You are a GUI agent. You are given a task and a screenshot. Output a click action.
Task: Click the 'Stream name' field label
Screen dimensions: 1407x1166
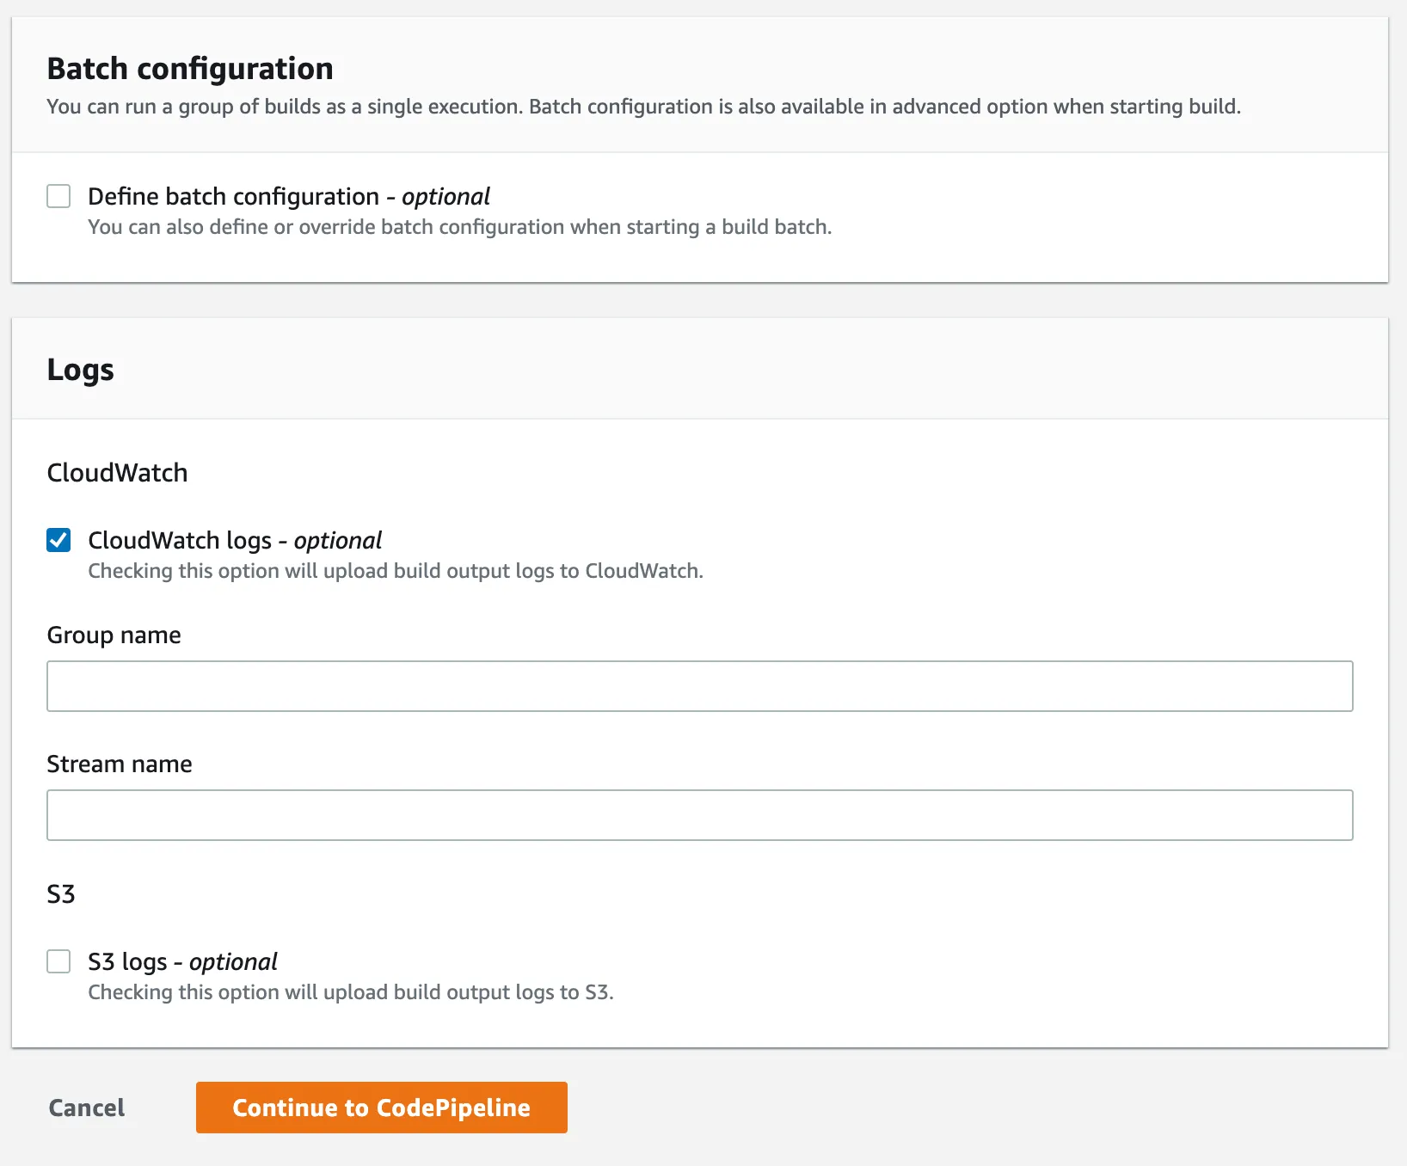[x=120, y=764]
